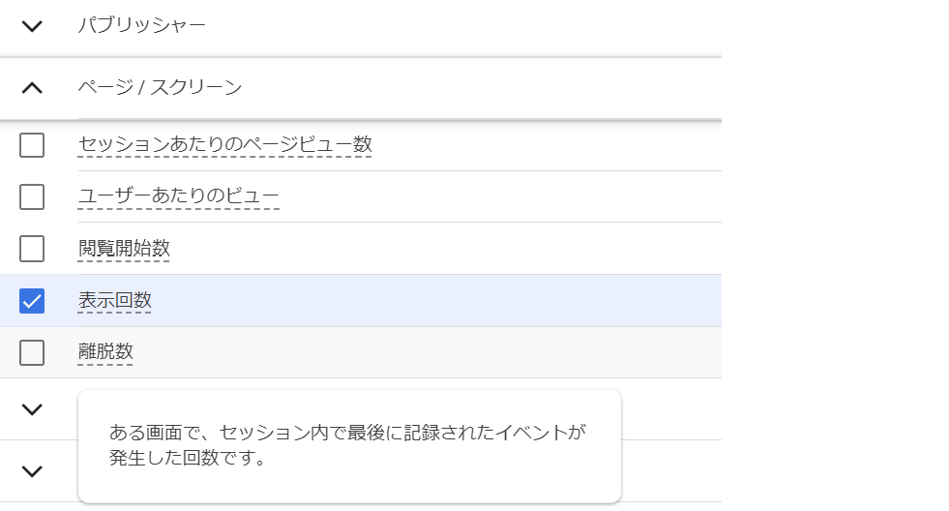
Task: Expand the collapsed section directly below 離脱数
Action: (32, 409)
